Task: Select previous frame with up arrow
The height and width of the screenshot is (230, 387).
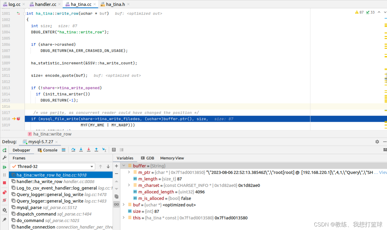Action: point(101,166)
